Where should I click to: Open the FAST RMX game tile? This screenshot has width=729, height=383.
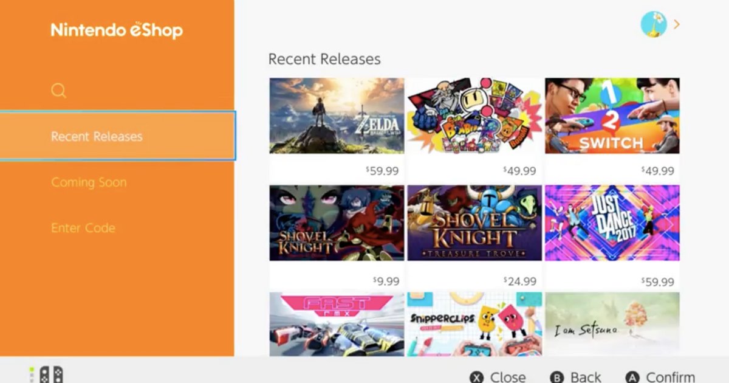337,324
